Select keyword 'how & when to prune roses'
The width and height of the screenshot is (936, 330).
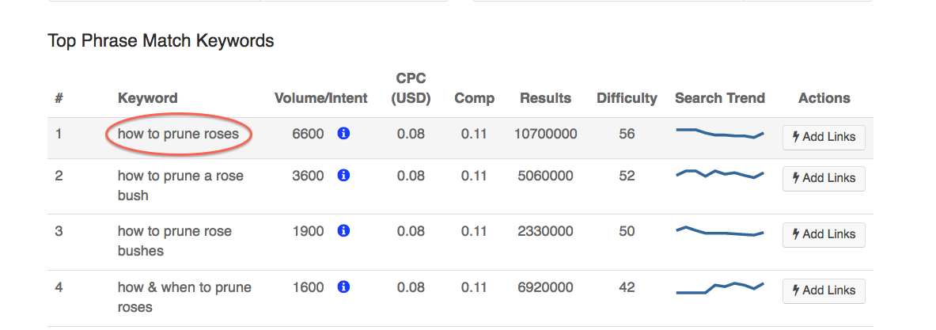click(184, 298)
